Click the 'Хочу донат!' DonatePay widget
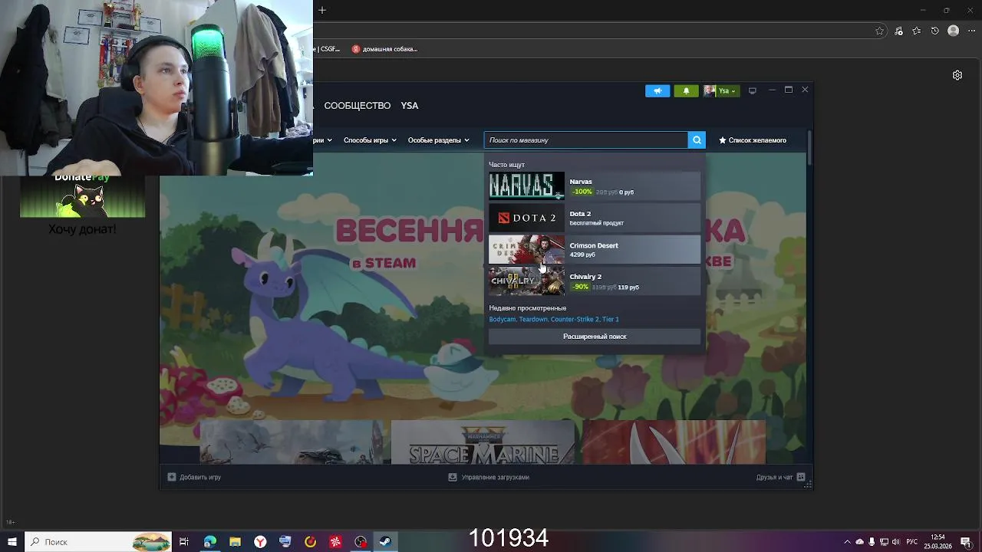The image size is (982, 552). click(x=82, y=202)
